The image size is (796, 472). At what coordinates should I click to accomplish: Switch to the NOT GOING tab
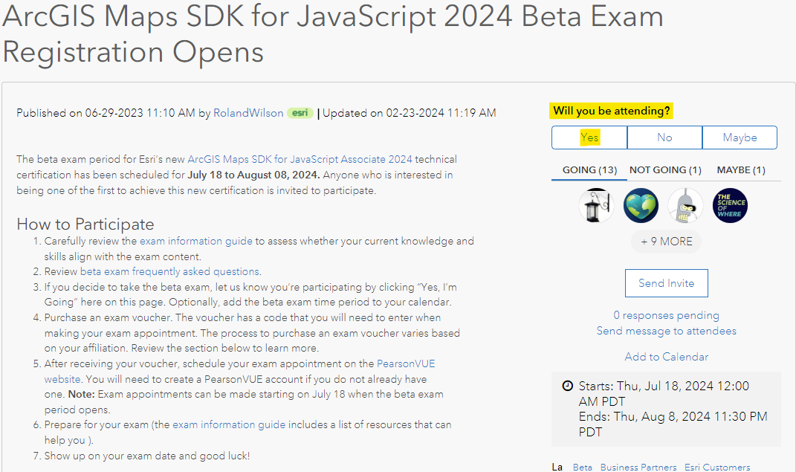665,170
